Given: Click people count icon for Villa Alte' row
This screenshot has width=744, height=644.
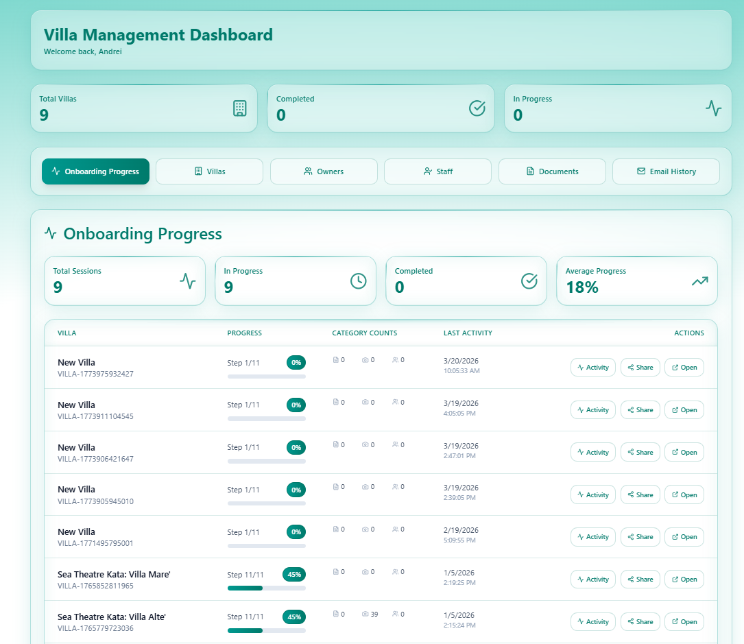Looking at the screenshot, I should [395, 614].
